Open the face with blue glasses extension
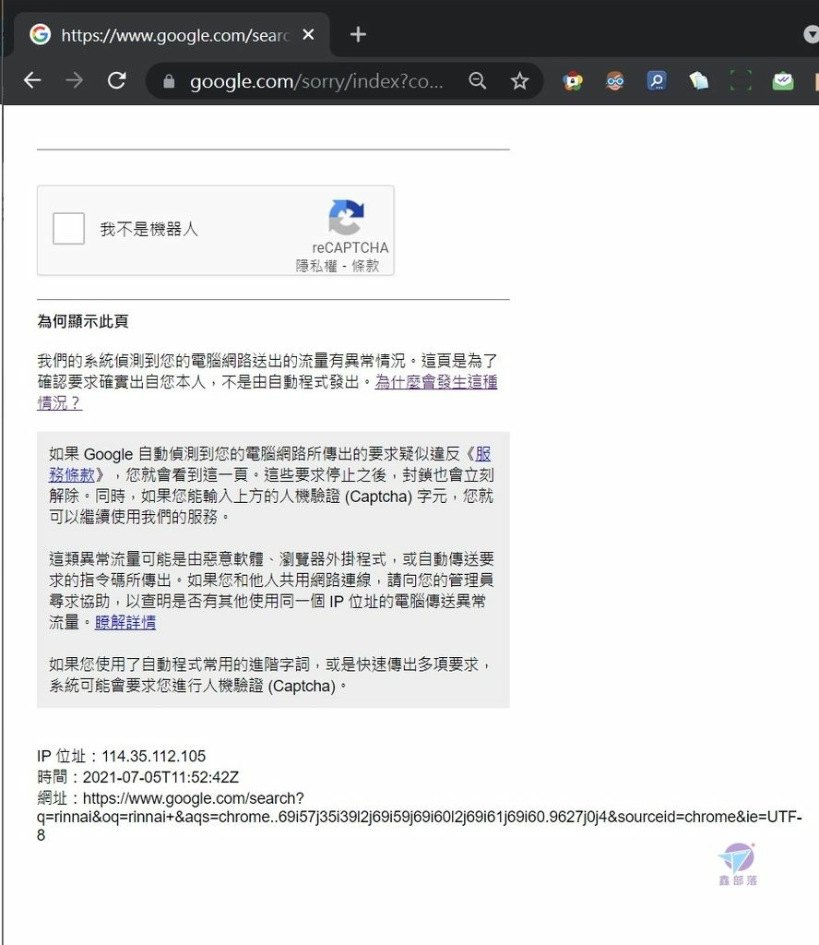This screenshot has width=819, height=945. (615, 81)
